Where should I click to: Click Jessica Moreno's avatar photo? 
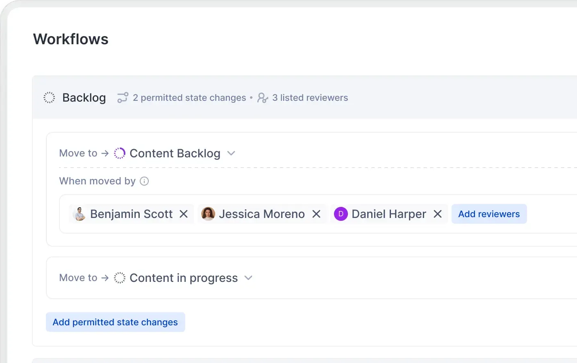coord(208,214)
